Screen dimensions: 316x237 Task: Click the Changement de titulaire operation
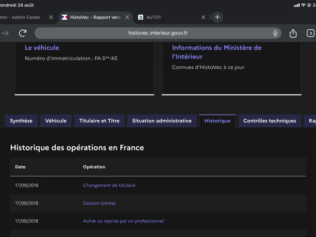(109, 185)
